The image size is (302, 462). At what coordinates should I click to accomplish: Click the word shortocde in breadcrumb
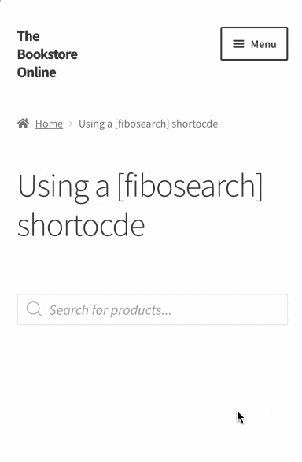(x=195, y=124)
